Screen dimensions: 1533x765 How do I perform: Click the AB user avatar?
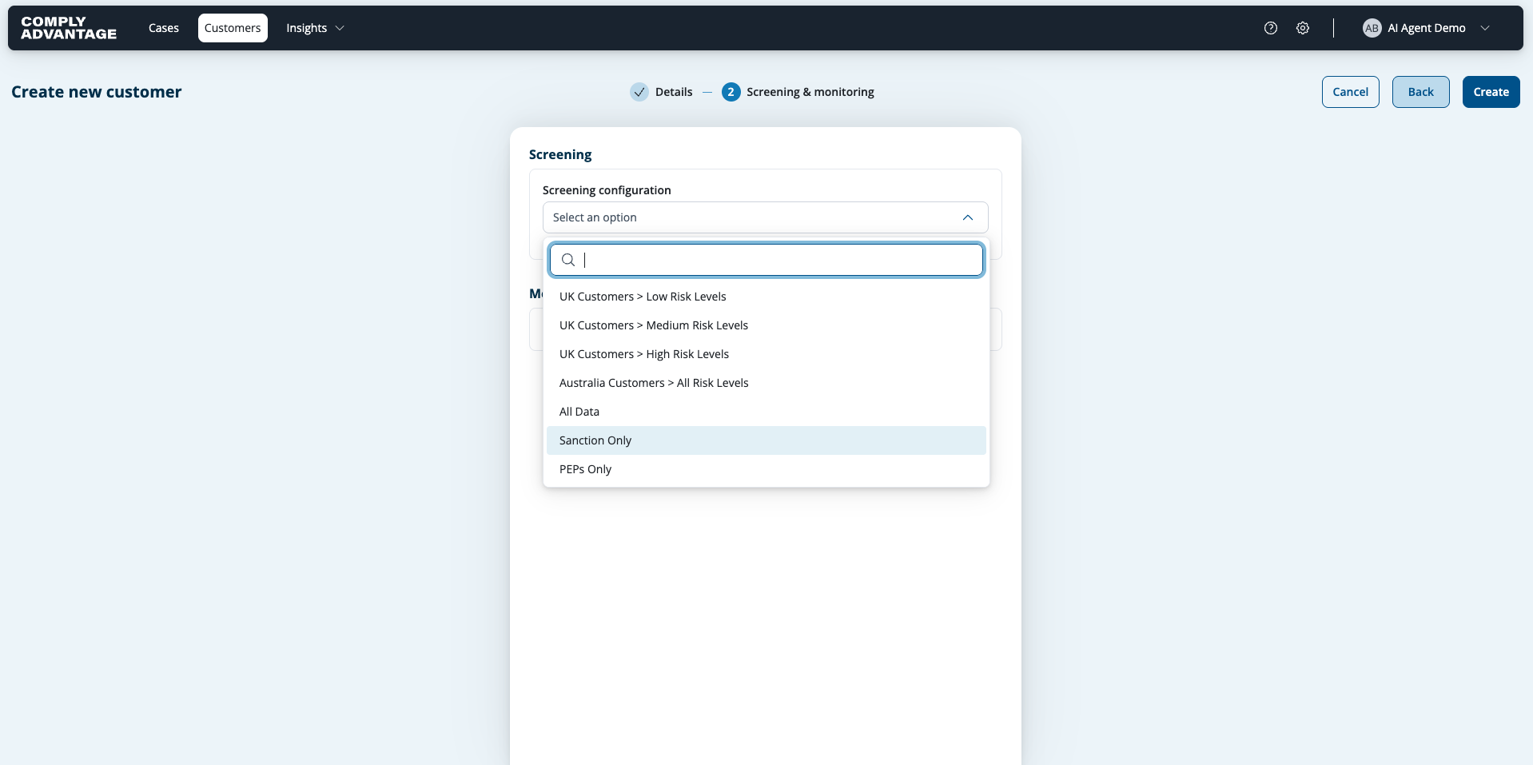(1372, 28)
